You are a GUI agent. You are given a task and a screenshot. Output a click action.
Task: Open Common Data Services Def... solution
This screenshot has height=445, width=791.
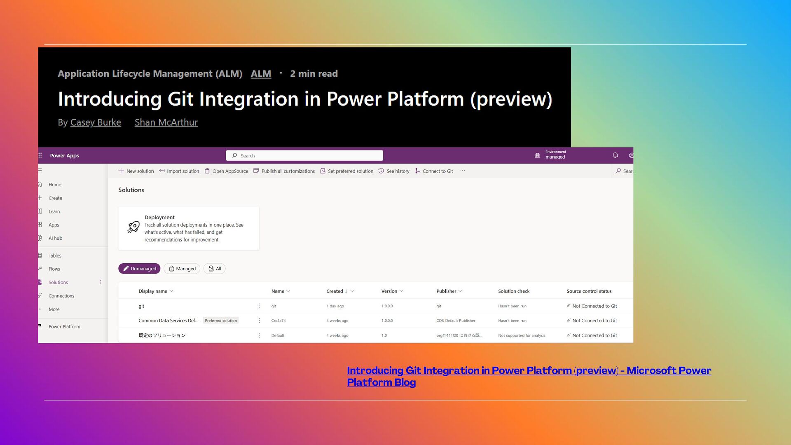tap(168, 320)
